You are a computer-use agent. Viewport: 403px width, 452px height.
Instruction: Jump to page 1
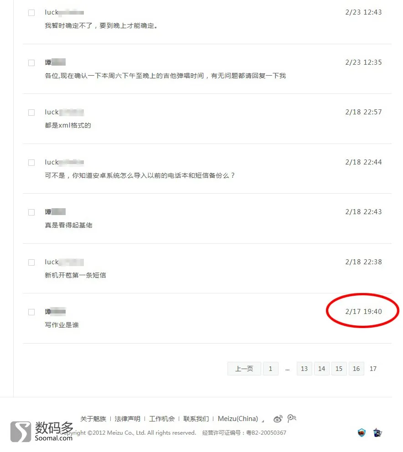point(270,369)
